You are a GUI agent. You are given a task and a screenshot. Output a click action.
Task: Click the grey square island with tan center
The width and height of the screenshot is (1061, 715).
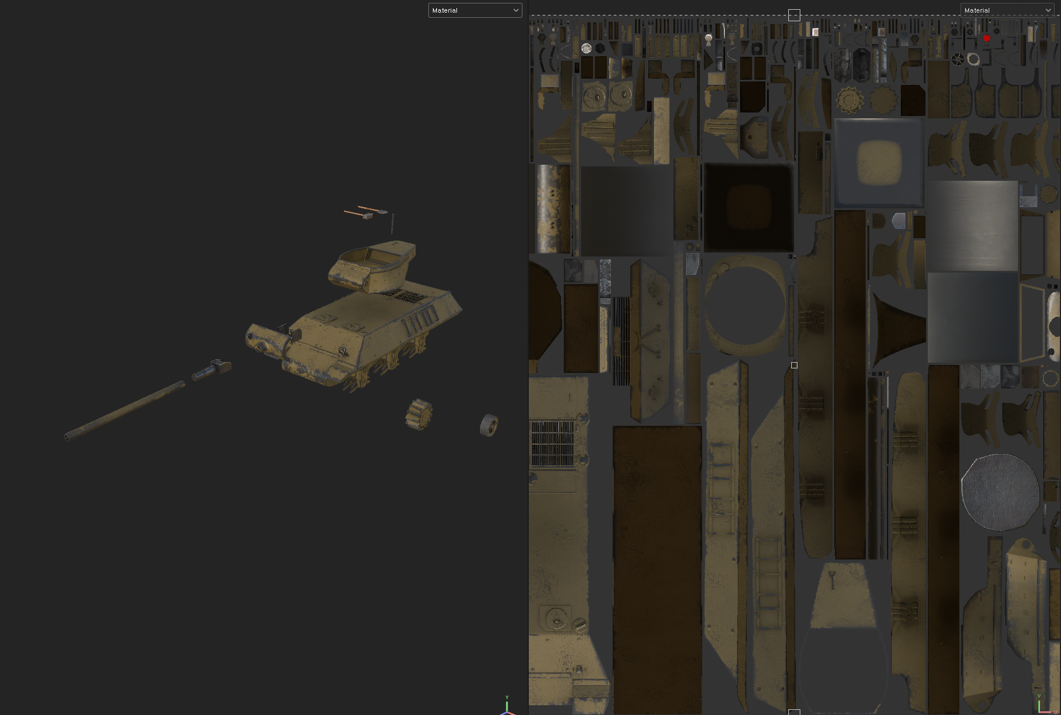pos(878,162)
